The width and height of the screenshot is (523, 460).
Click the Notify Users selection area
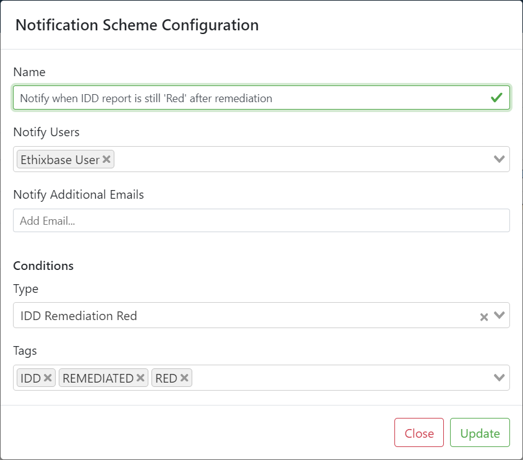pos(278,159)
